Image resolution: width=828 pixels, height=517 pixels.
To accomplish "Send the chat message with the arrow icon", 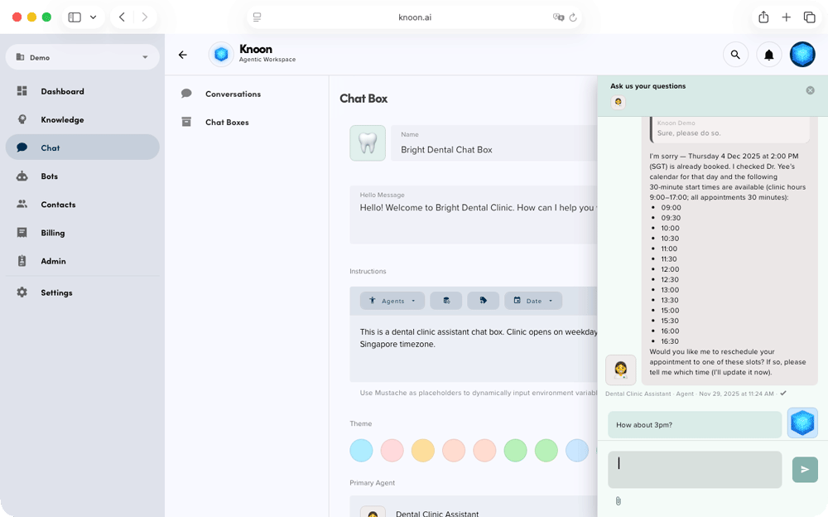I will coord(804,470).
